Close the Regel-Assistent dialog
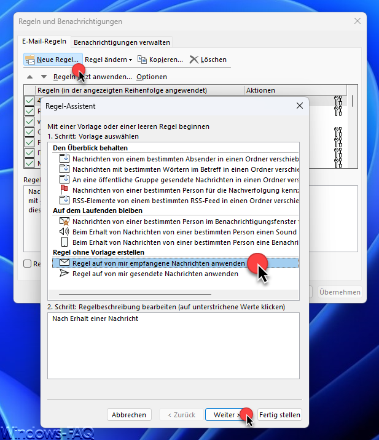The image size is (379, 440). click(300, 106)
